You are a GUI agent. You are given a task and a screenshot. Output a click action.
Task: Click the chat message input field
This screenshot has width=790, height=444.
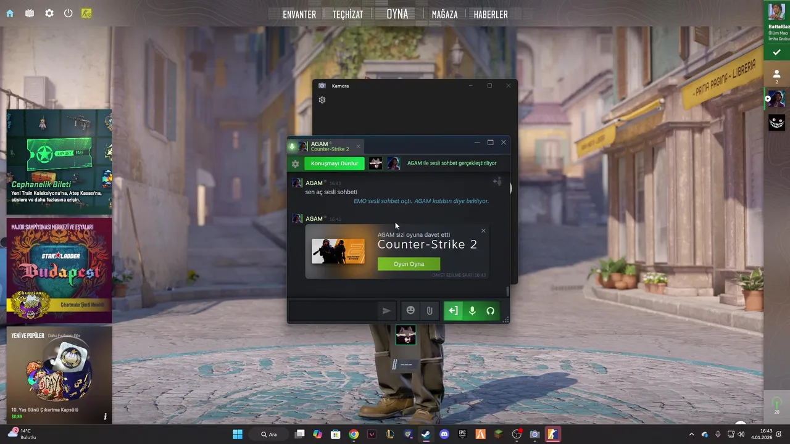point(332,311)
